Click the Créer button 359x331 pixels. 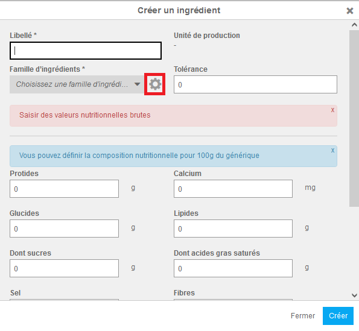(338, 316)
